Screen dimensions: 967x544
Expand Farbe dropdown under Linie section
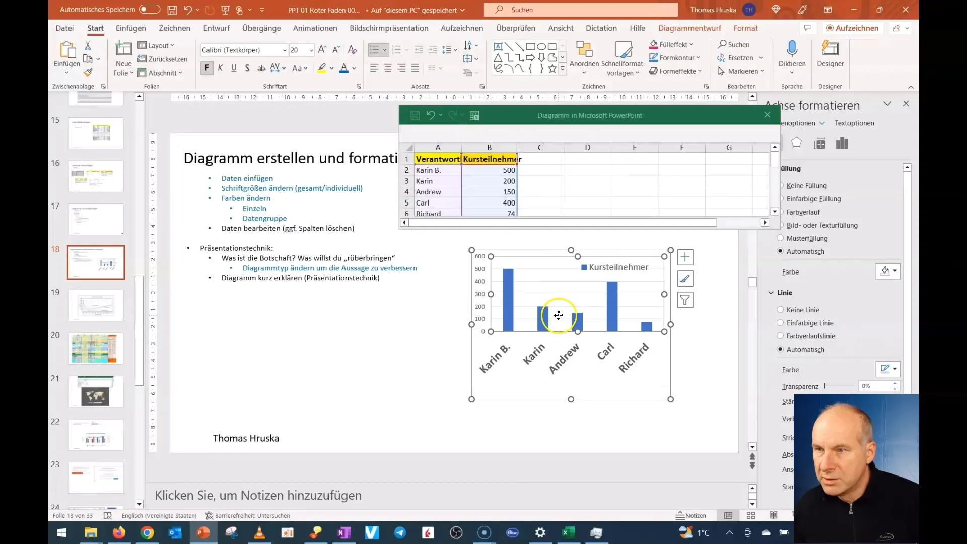[894, 369]
